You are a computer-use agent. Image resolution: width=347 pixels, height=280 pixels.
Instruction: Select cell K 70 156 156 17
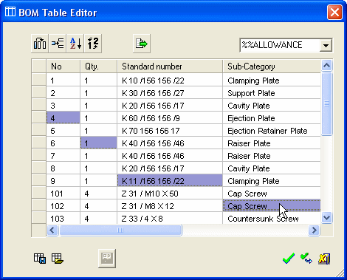pyautogui.click(x=170, y=131)
